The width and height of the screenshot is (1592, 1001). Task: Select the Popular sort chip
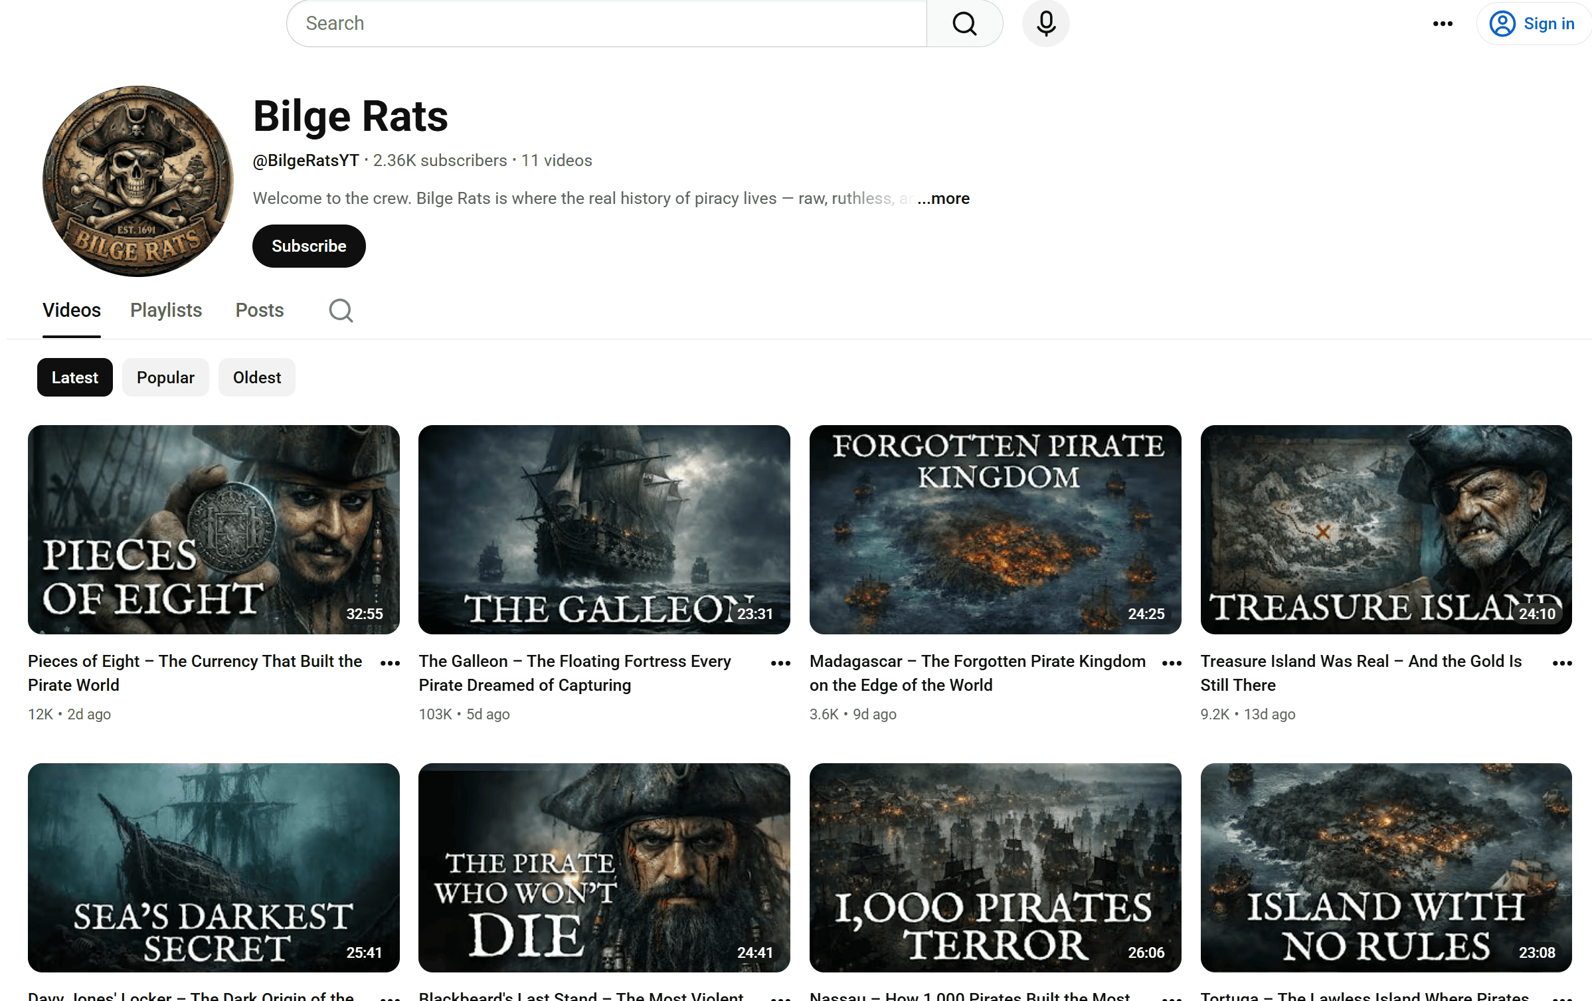[x=165, y=377]
